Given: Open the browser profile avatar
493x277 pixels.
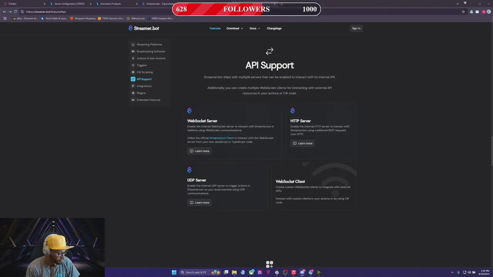Looking at the screenshot, I should 484,12.
